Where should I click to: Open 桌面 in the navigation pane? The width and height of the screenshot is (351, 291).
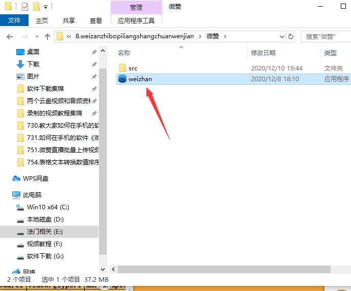pos(33,52)
